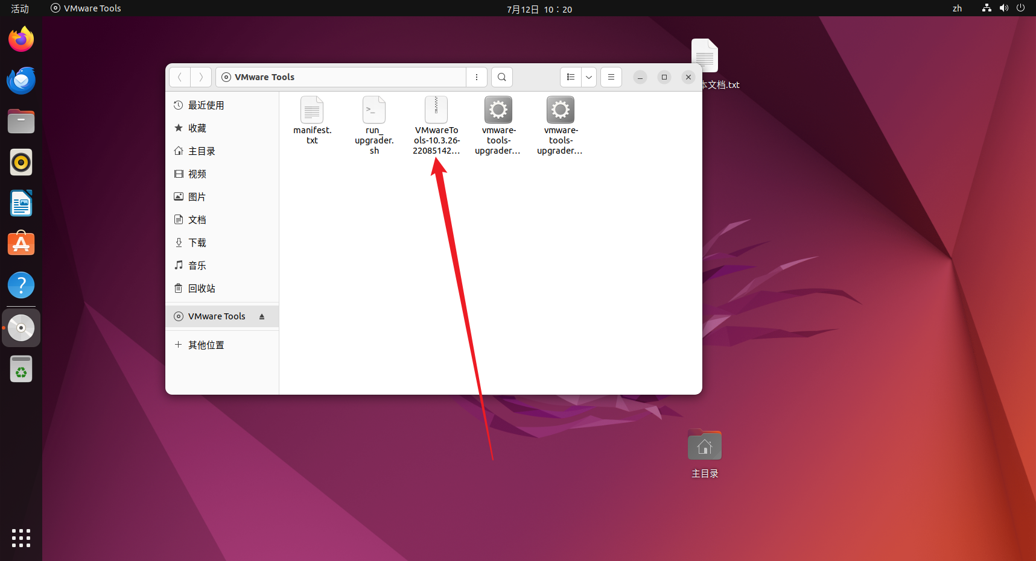The width and height of the screenshot is (1036, 561).
Task: Open the sound menu in top bar
Action: pos(1003,8)
